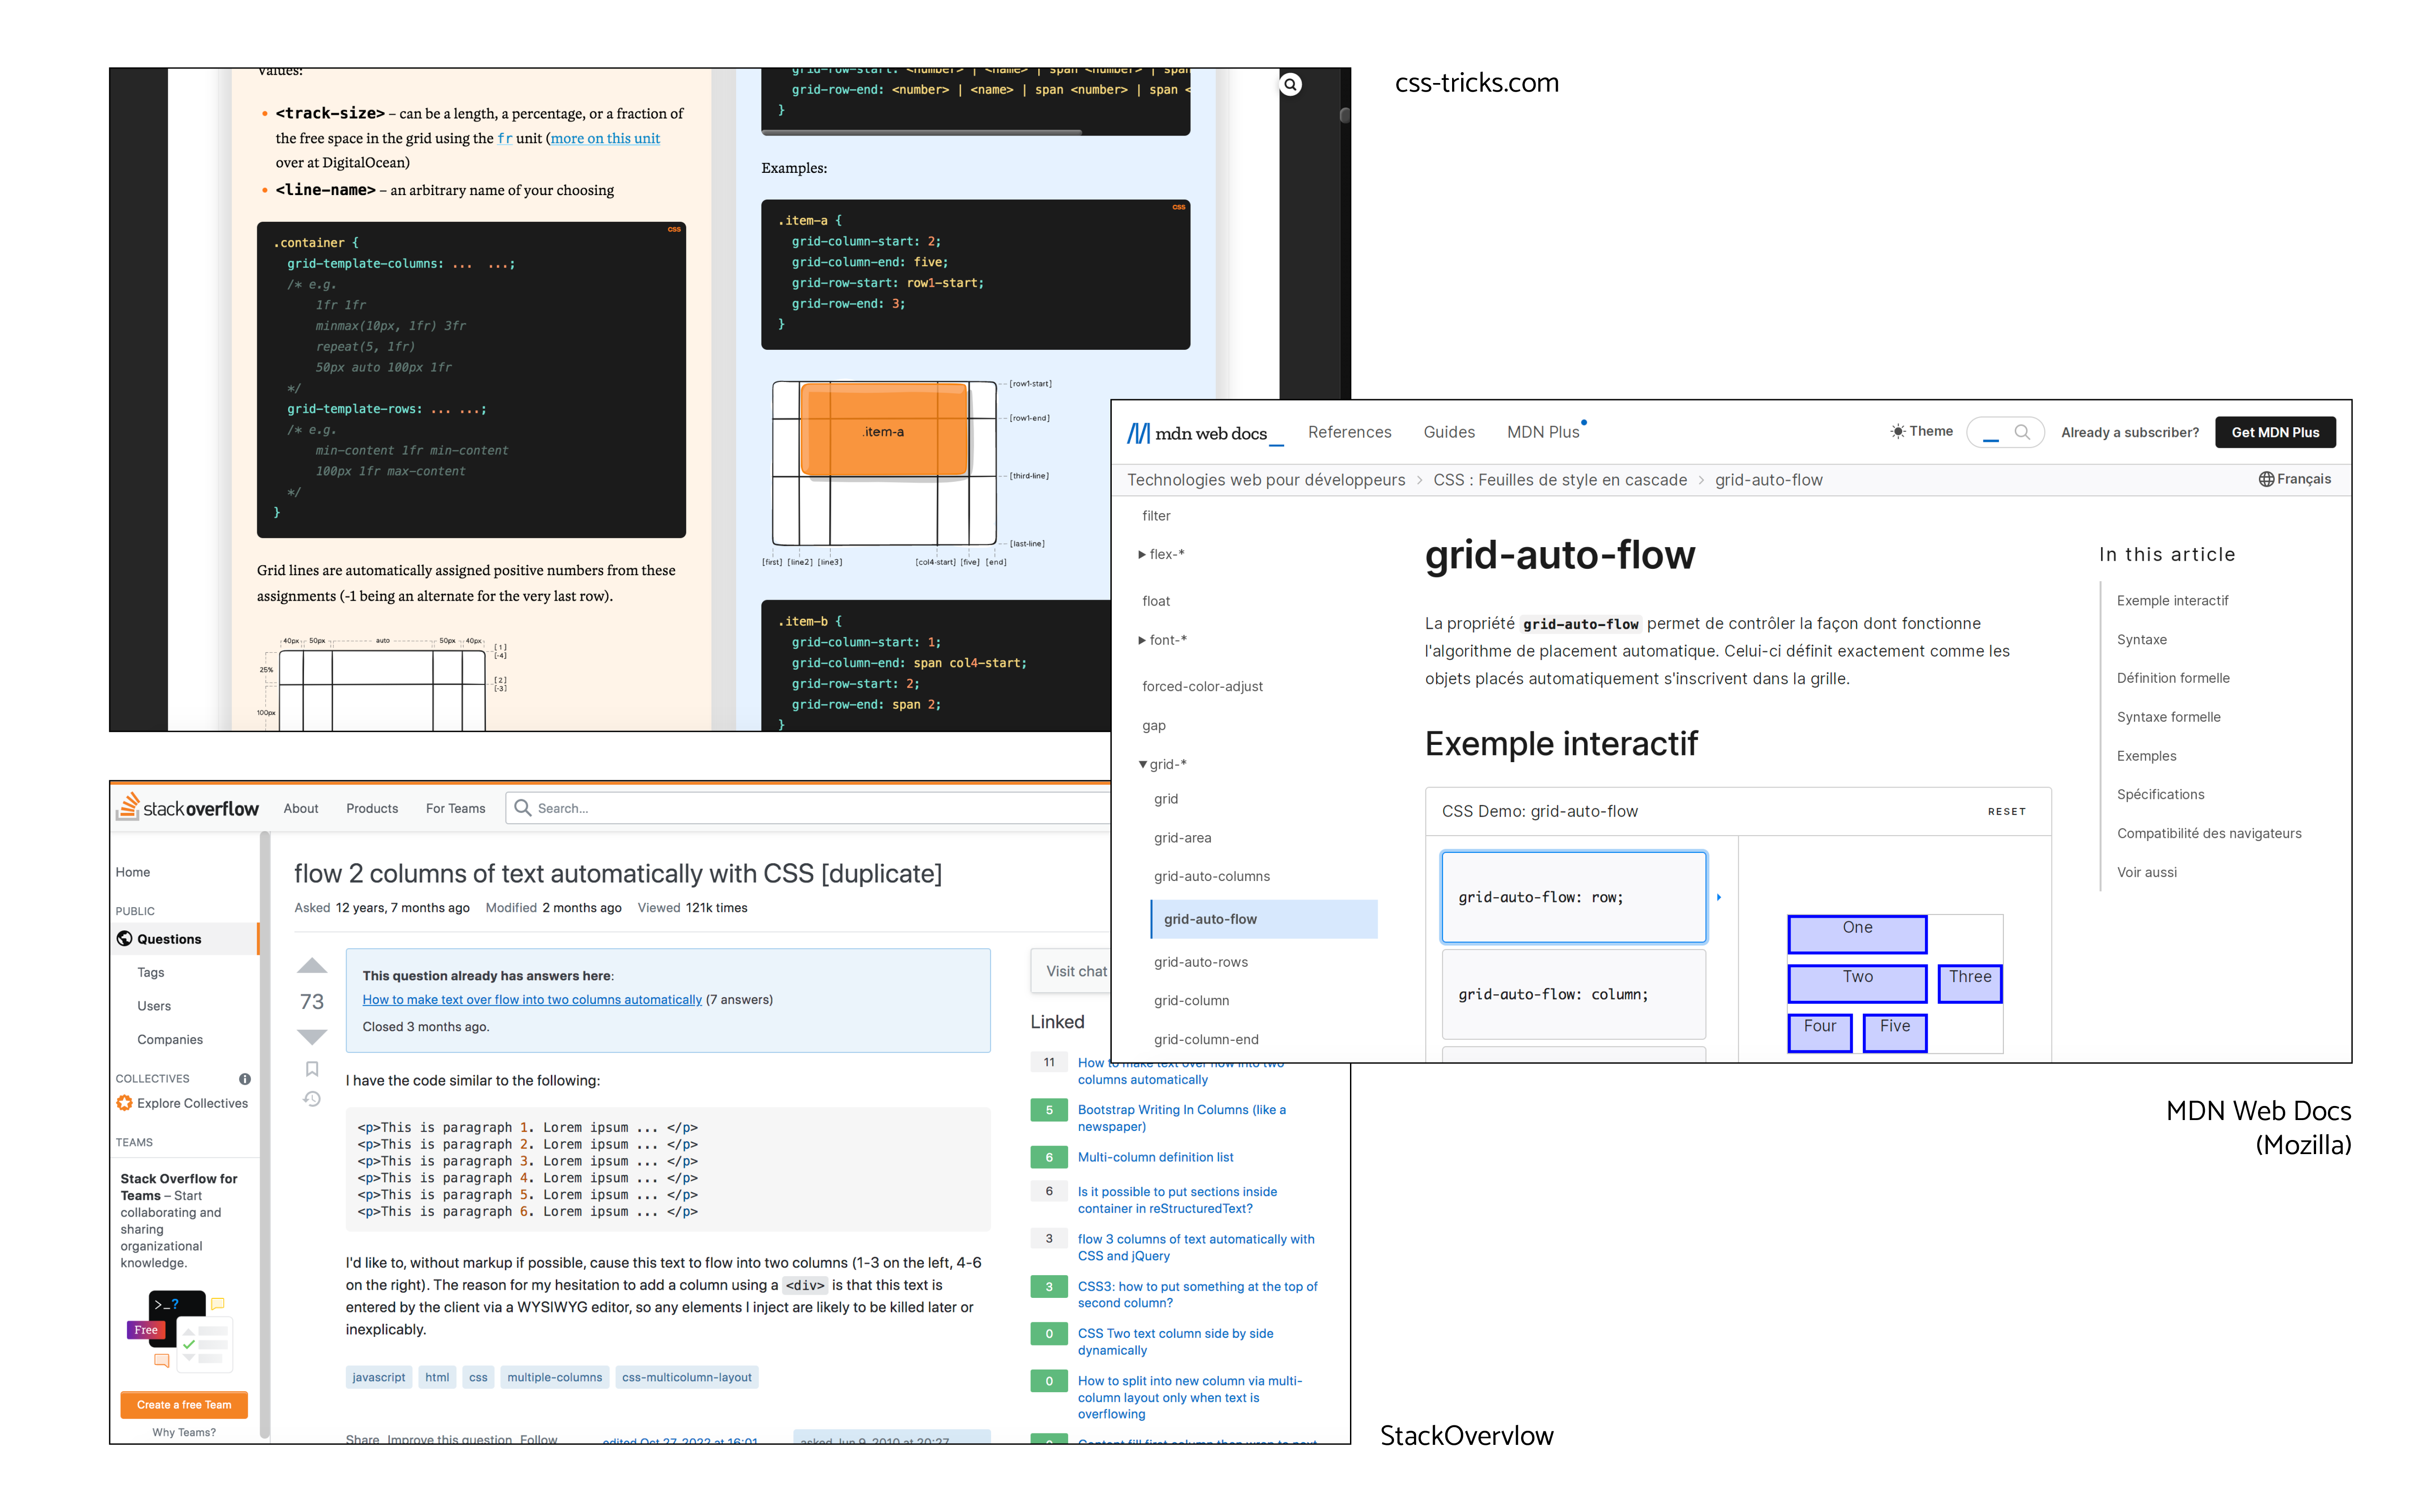
Task: Click the MDN search magnifier icon
Action: [x=2021, y=432]
